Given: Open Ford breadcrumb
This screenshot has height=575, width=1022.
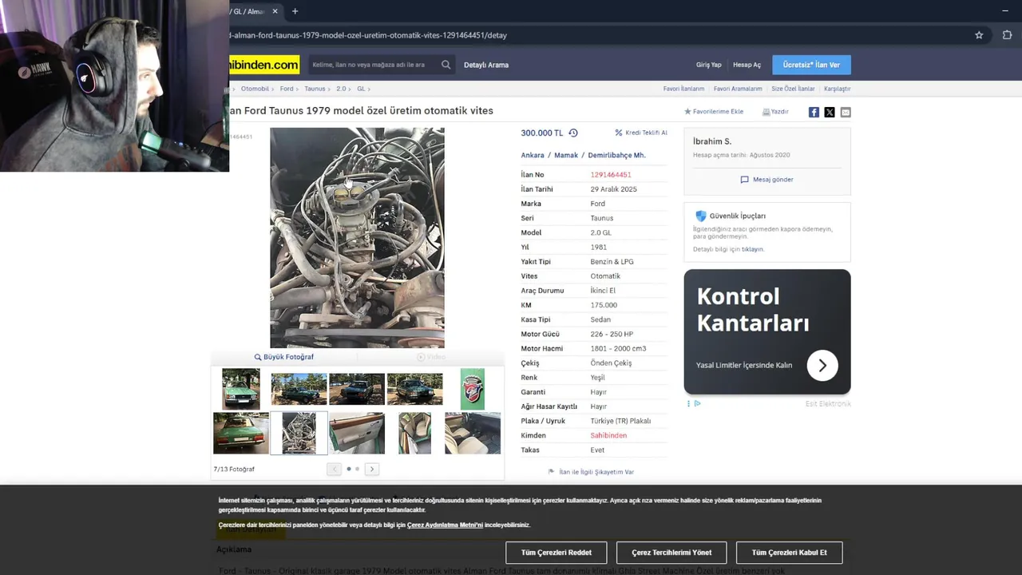Looking at the screenshot, I should (x=287, y=89).
